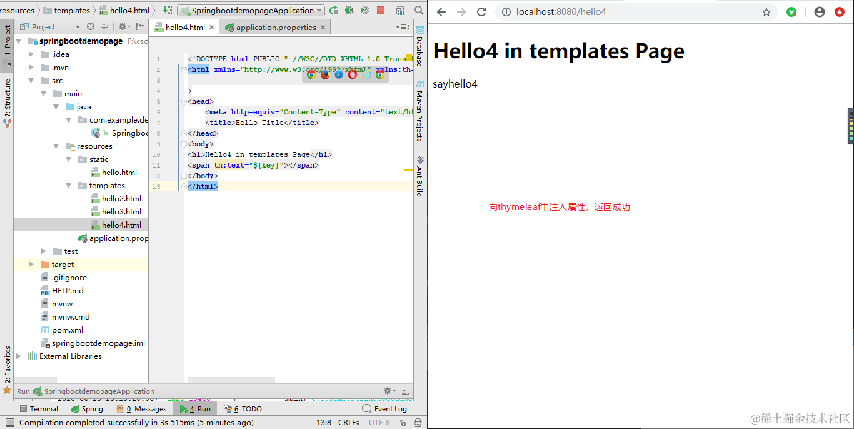Hide Run panel with download-arrow icon
The image size is (854, 429).
[405, 391]
